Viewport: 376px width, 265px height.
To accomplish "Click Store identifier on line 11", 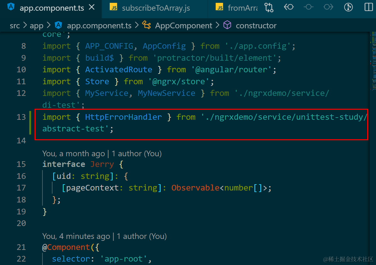I will (x=97, y=81).
